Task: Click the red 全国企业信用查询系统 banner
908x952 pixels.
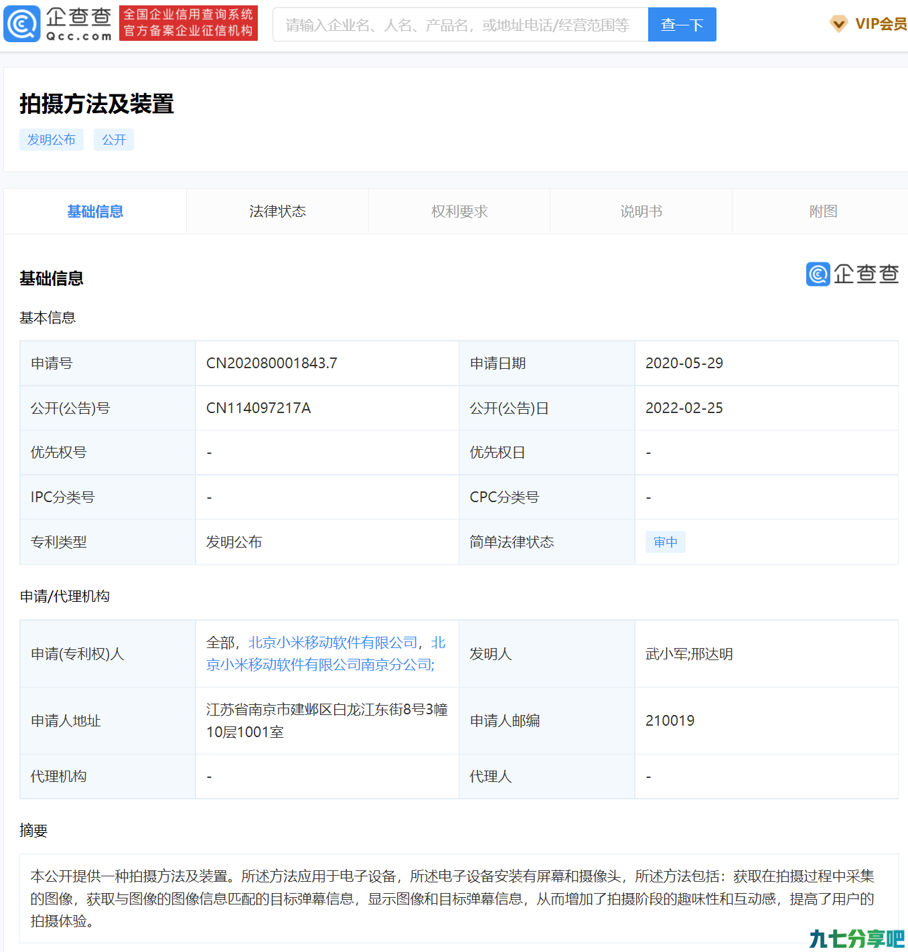Action: pos(188,23)
